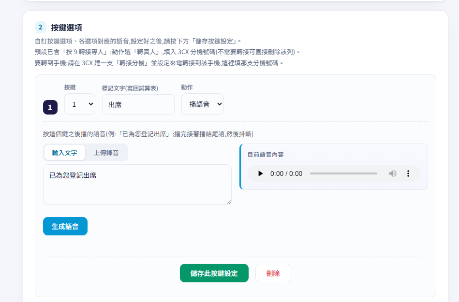
Task: Switch to the 上傳錄音 tab
Action: [106, 153]
